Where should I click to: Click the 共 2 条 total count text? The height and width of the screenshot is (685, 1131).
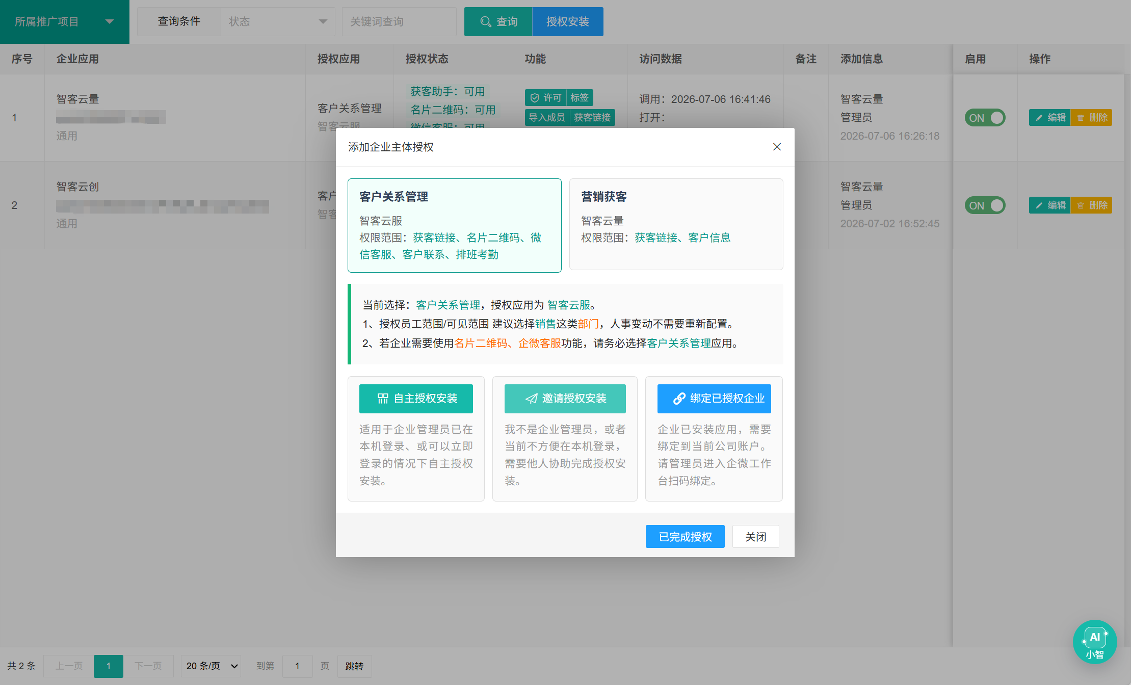coord(21,666)
